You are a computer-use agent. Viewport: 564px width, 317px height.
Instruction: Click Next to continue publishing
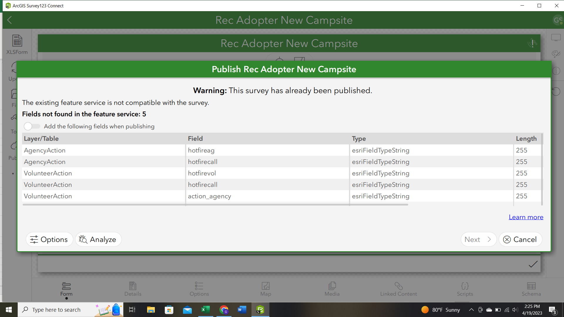478,239
